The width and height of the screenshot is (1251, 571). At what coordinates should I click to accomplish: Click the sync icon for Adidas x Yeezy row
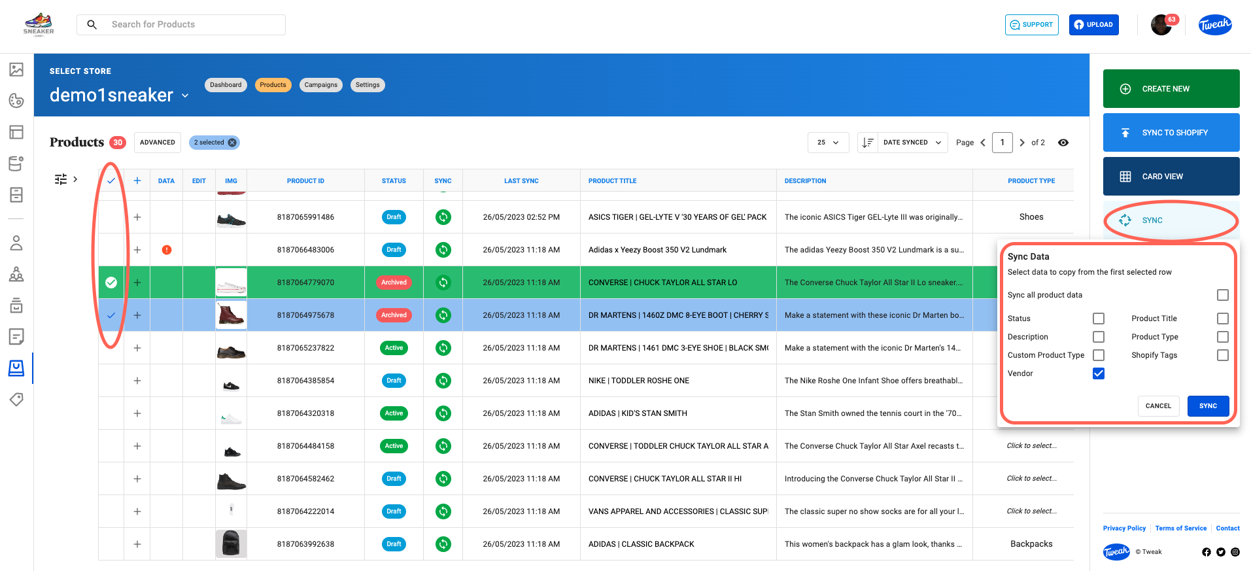click(443, 250)
